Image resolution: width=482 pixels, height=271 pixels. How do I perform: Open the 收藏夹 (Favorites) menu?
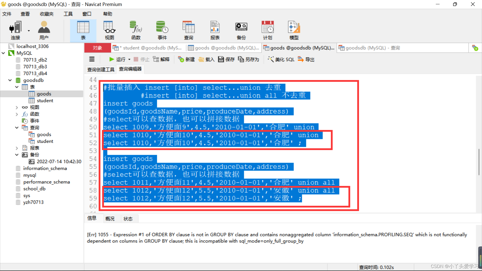(47, 14)
